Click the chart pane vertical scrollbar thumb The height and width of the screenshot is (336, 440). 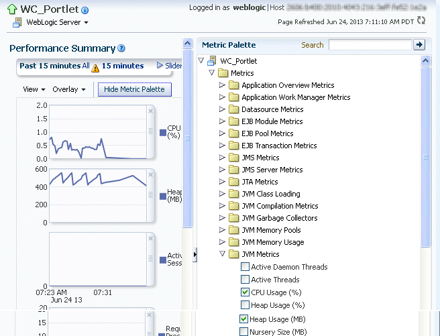pos(187,138)
